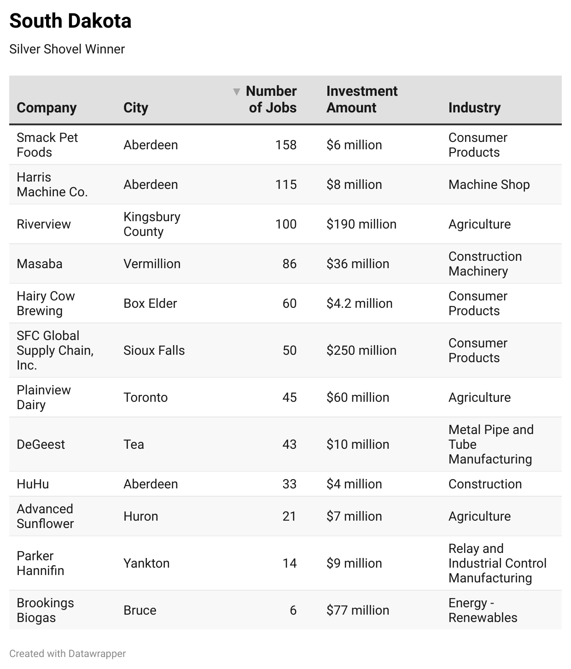Sort table by City column header

tap(136, 108)
